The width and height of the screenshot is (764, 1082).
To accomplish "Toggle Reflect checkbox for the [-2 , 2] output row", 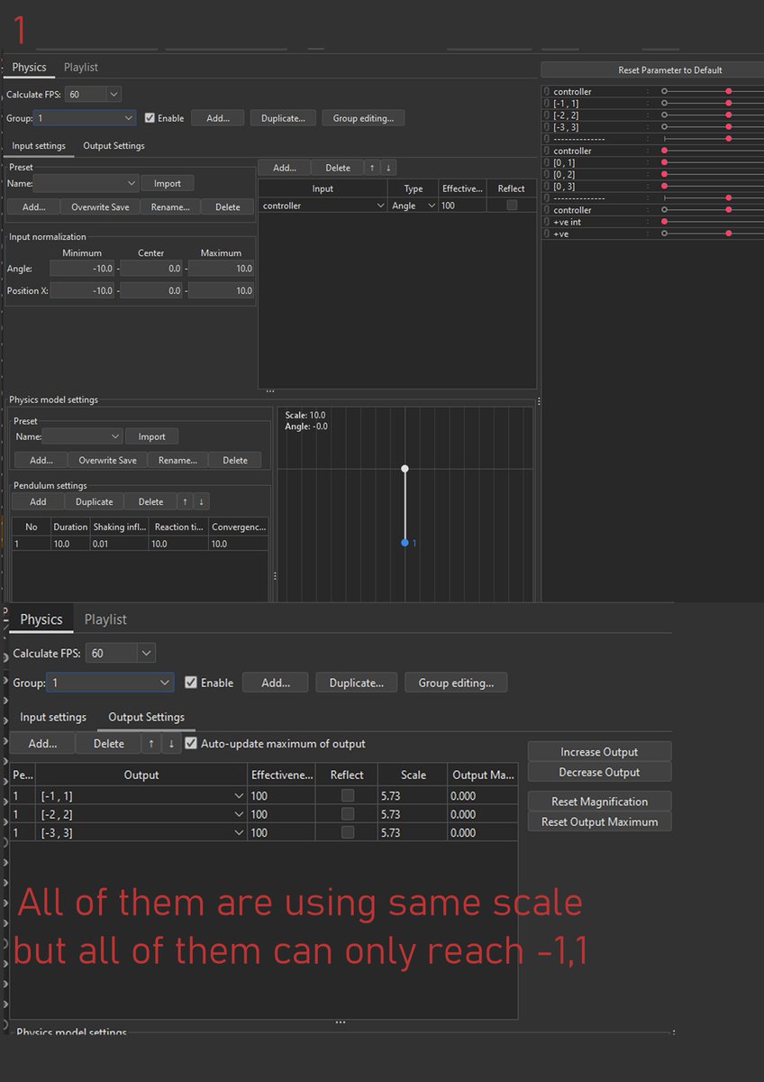I will pos(348,814).
